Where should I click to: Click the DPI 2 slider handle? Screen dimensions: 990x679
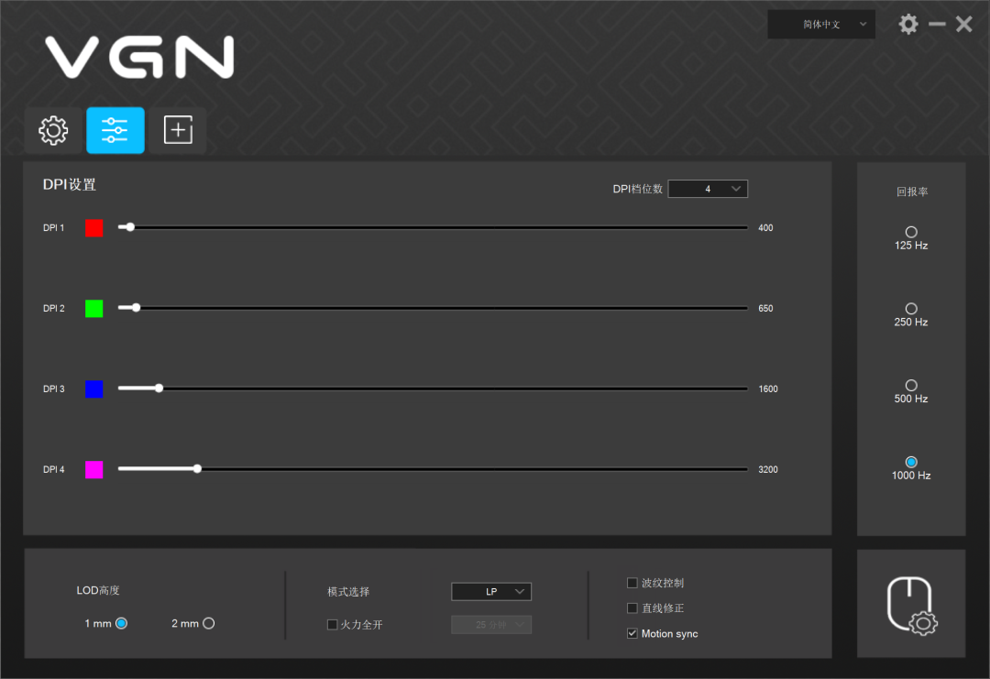(136, 308)
